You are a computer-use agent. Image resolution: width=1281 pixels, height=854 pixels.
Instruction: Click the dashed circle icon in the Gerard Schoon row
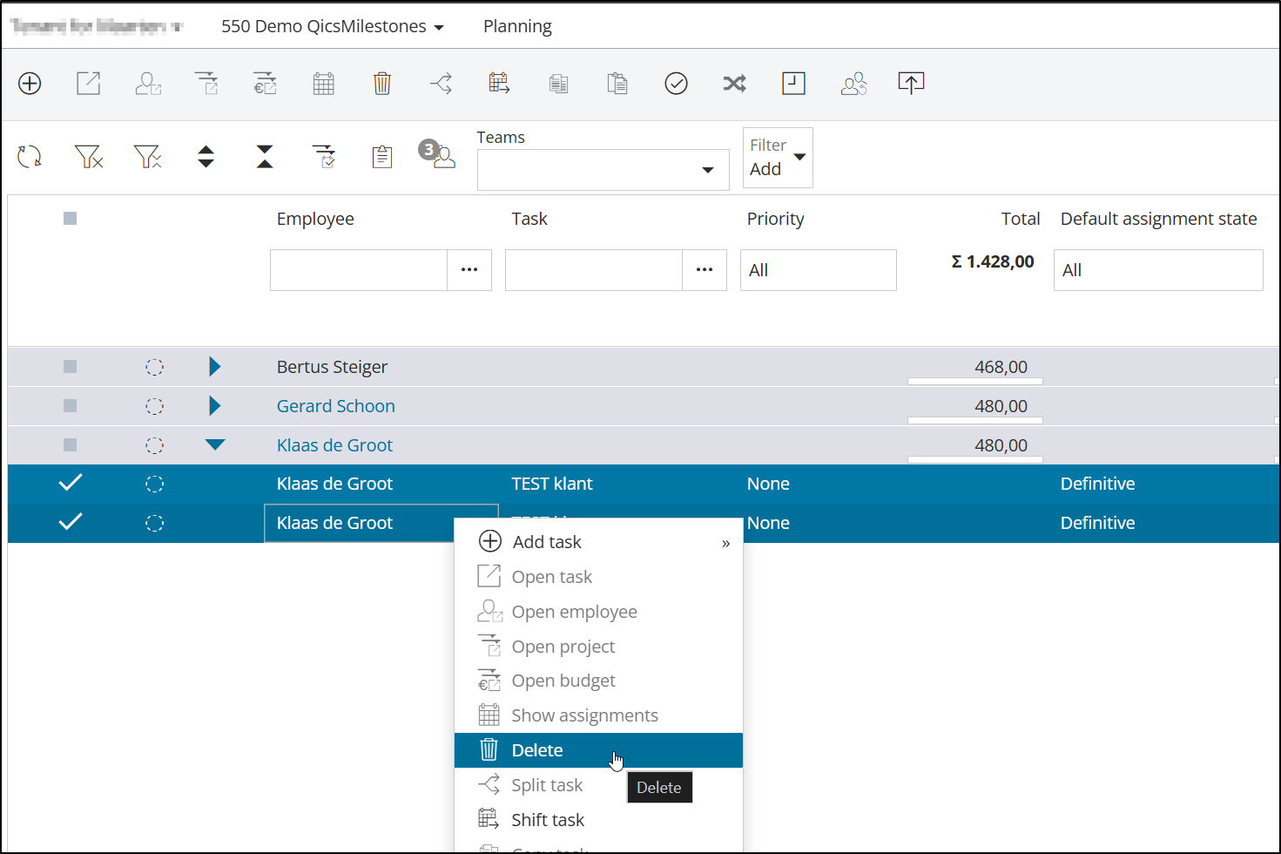point(154,406)
